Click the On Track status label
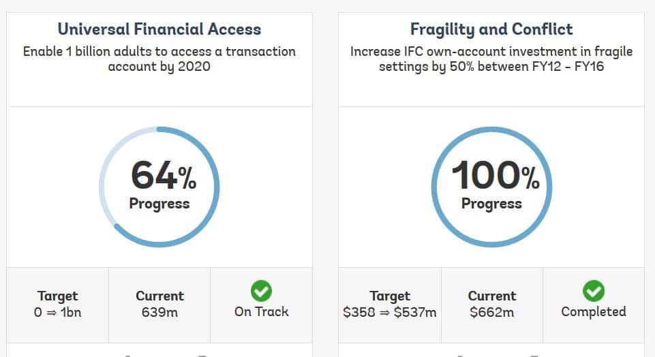The image size is (655, 357). pos(261,312)
